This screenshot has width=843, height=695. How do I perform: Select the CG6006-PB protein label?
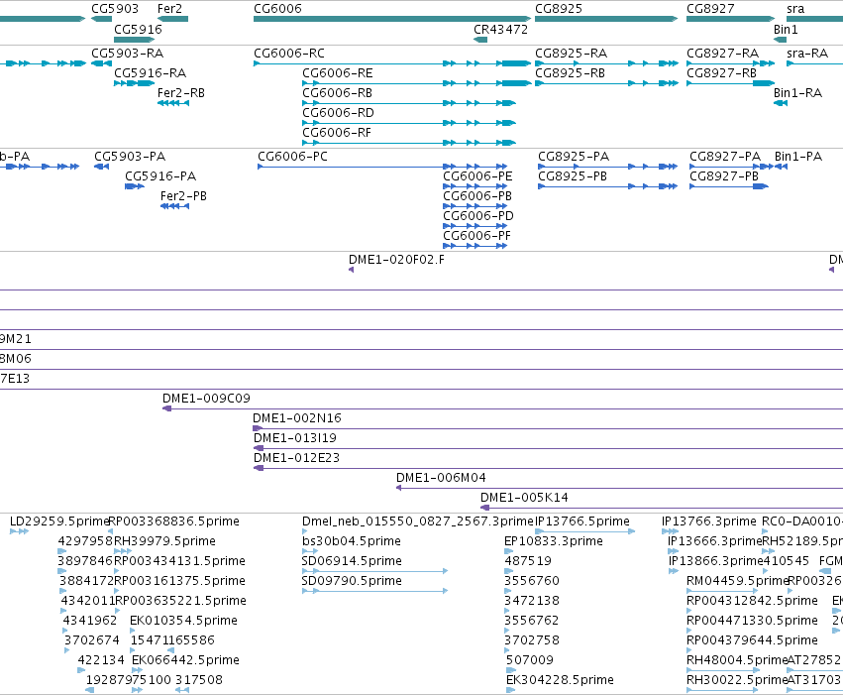(x=477, y=196)
